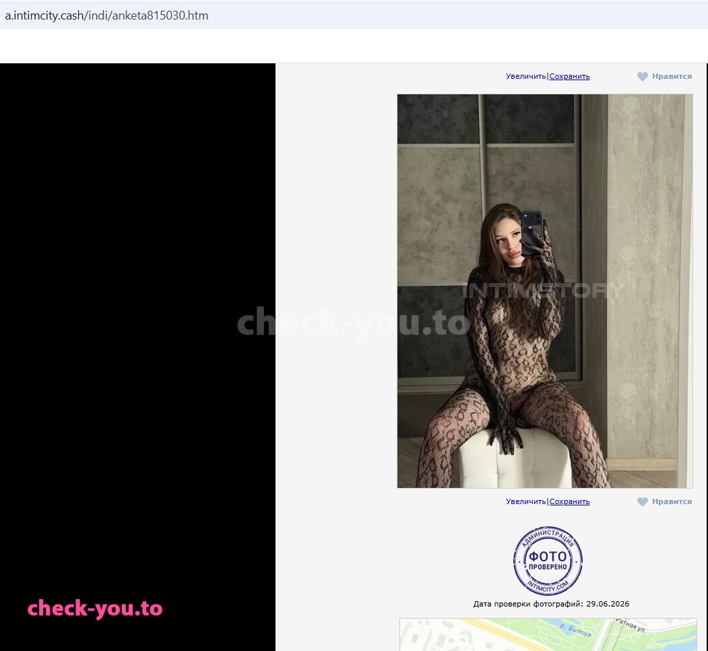Click the mirror selfie photo thumbnail
Screen dimensions: 708x651
[545, 291]
